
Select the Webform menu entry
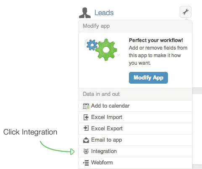pos(135,163)
